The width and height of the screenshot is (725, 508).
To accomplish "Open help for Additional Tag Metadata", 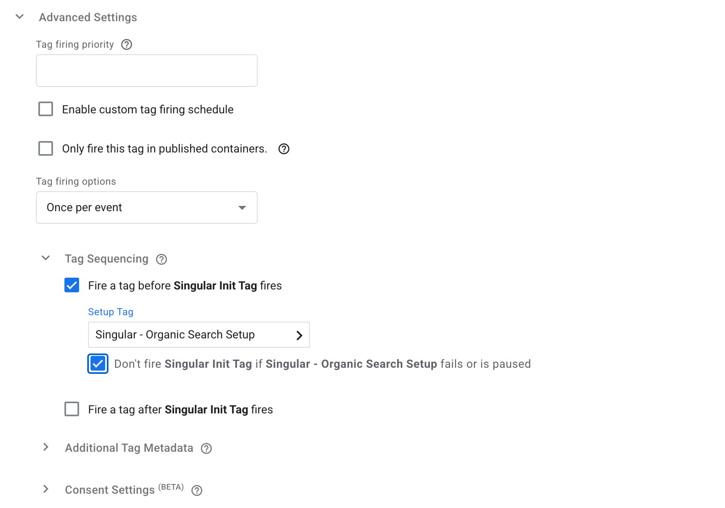I will point(206,448).
